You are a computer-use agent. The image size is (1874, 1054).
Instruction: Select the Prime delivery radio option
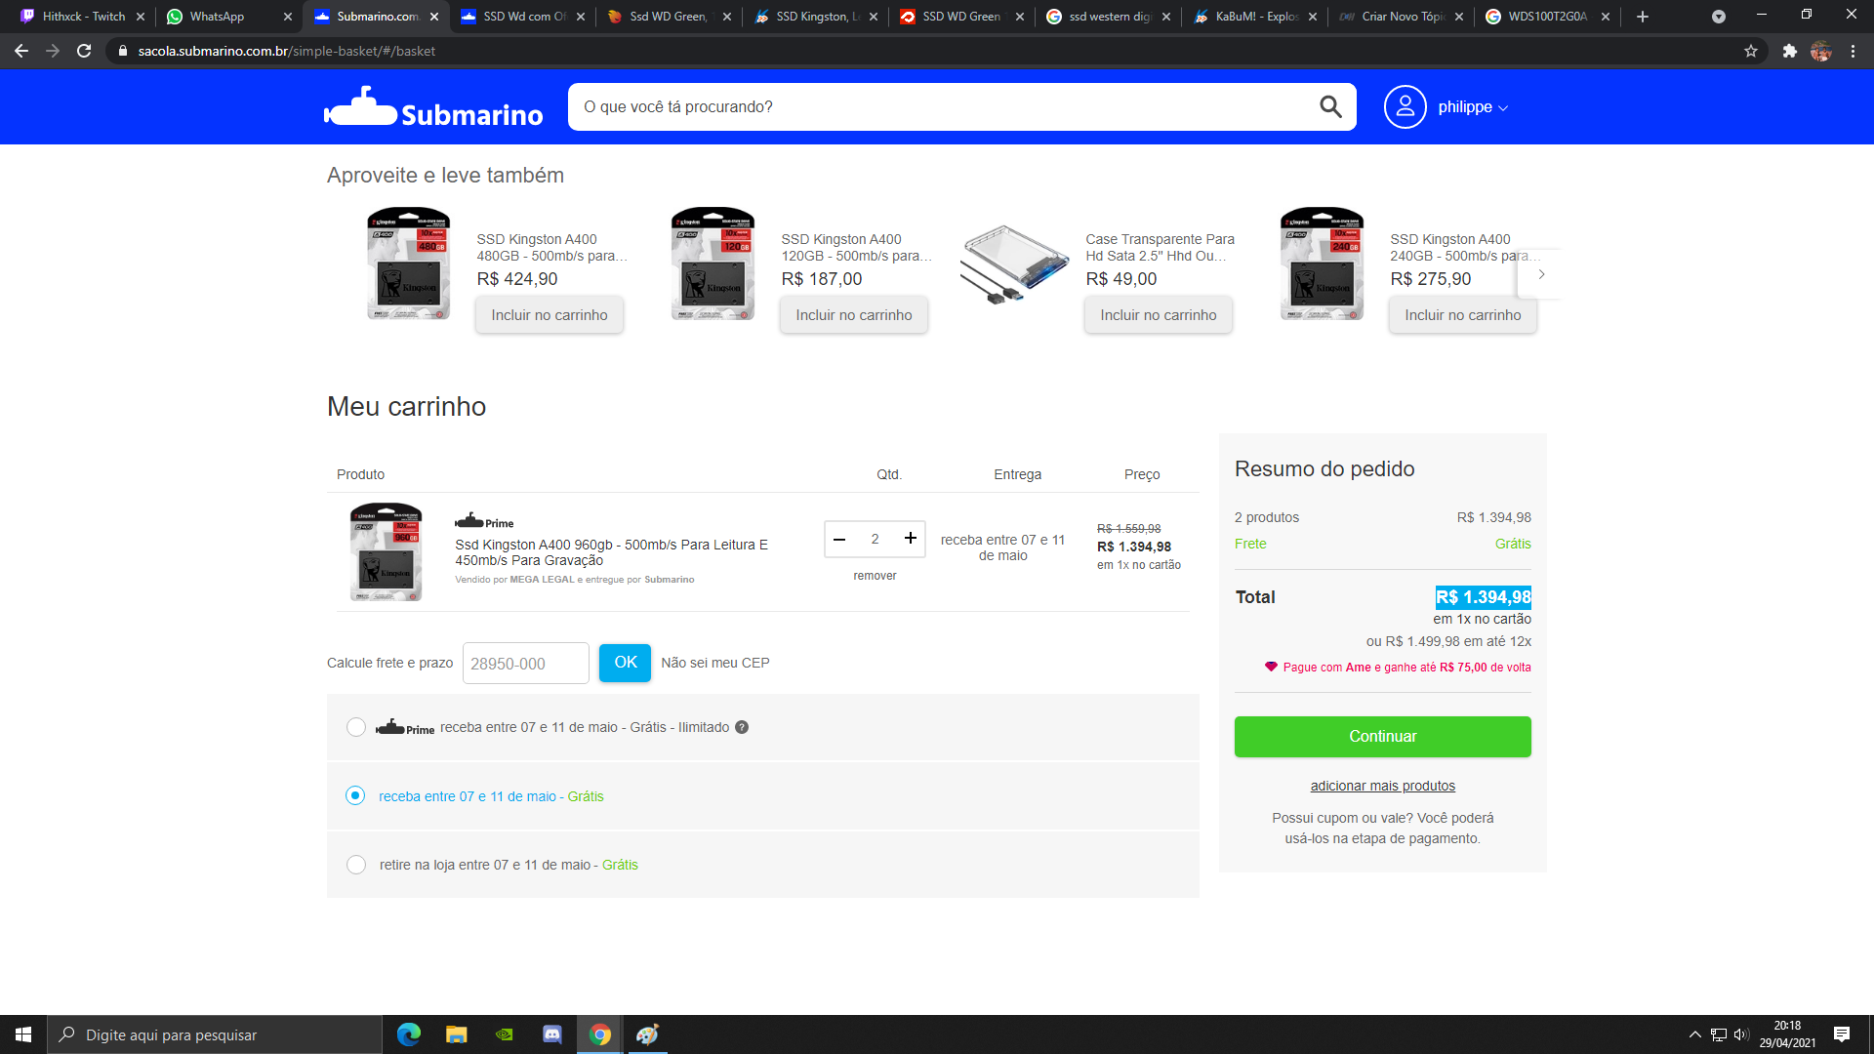[x=356, y=727]
